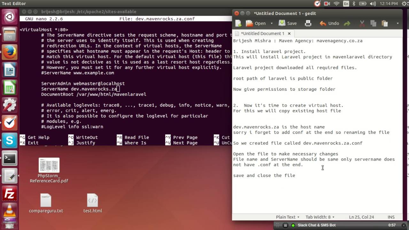Screen dimensions: 409x230
Task: Click the 12:14 PM clock
Action: click(x=389, y=4)
